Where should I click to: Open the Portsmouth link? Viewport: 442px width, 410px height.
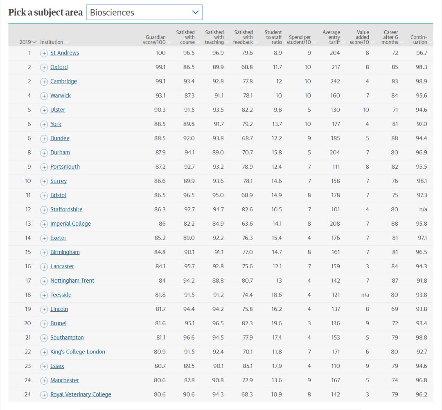click(65, 167)
